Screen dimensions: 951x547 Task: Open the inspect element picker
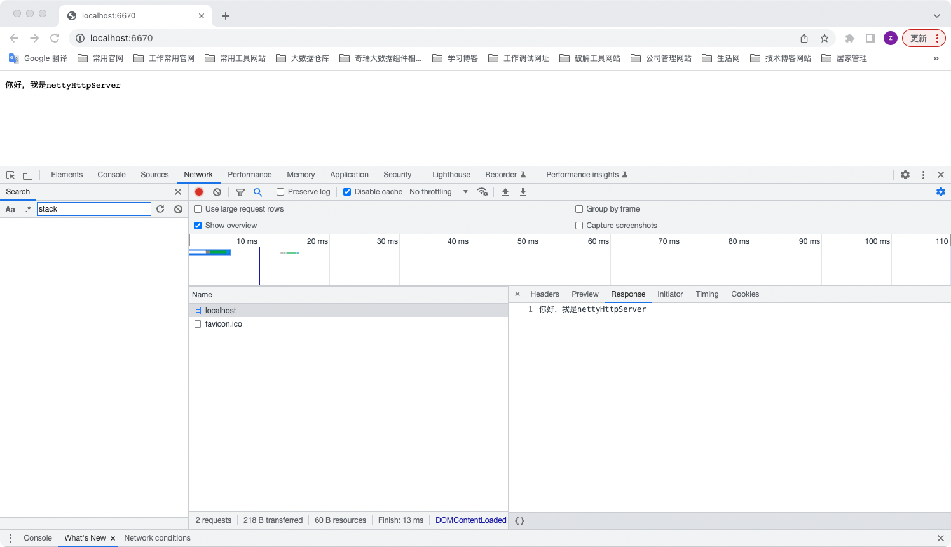coord(11,175)
